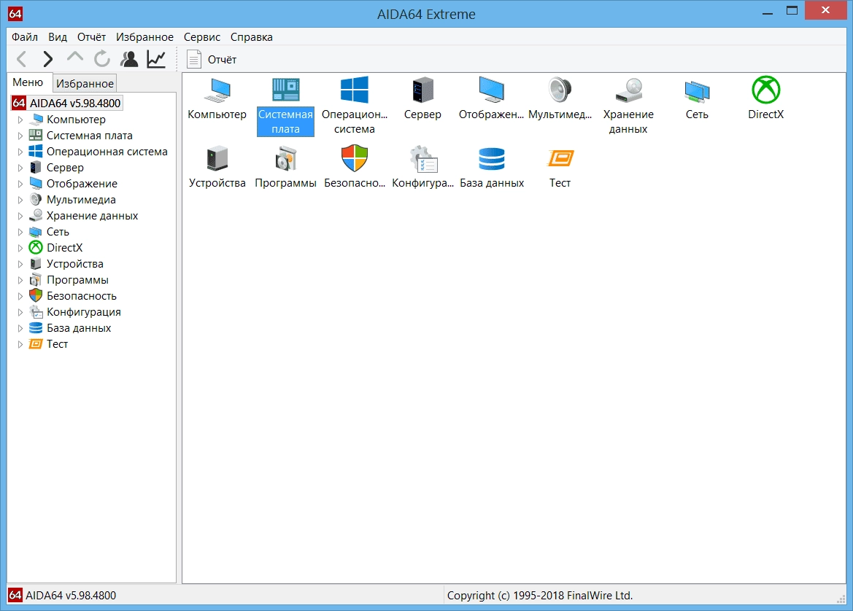Open the База данных large icon

tap(491, 167)
